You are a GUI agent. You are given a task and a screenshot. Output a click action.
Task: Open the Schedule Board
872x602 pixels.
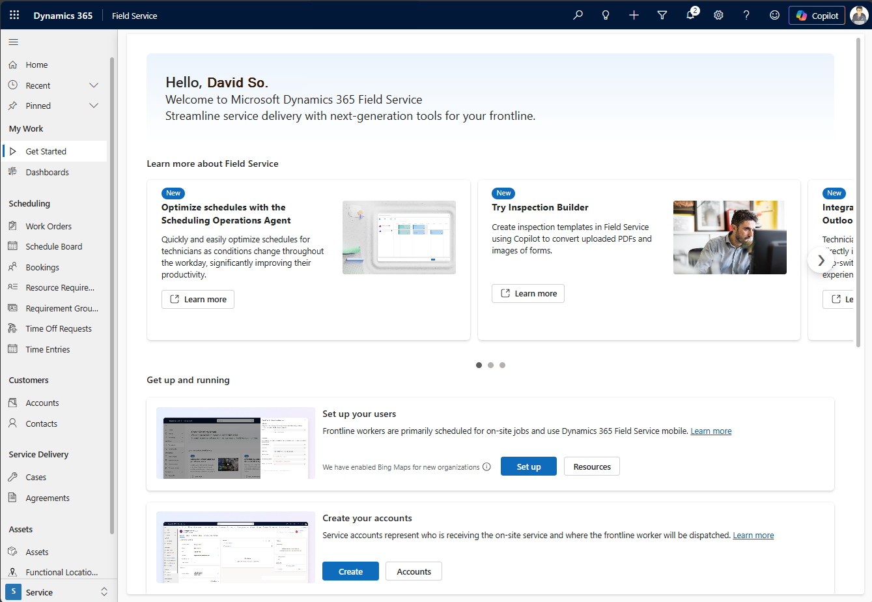pos(55,246)
